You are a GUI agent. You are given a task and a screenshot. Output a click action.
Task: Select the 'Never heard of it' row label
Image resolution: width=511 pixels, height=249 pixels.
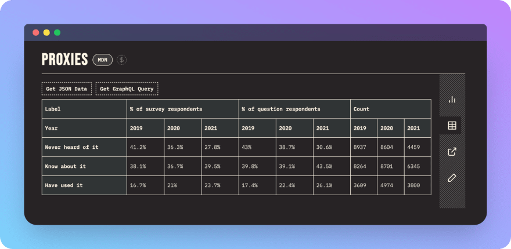84,147
